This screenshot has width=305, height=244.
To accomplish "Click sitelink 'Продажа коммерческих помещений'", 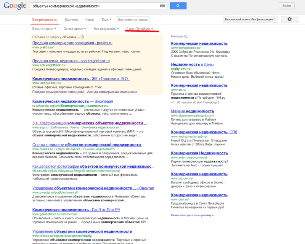I will click(58, 92).
